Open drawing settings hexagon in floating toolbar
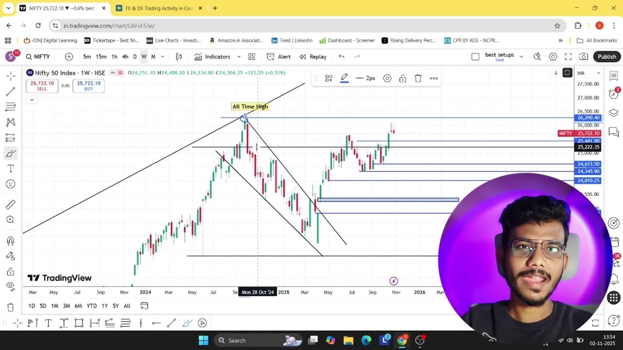This screenshot has height=350, width=623. coord(387,78)
